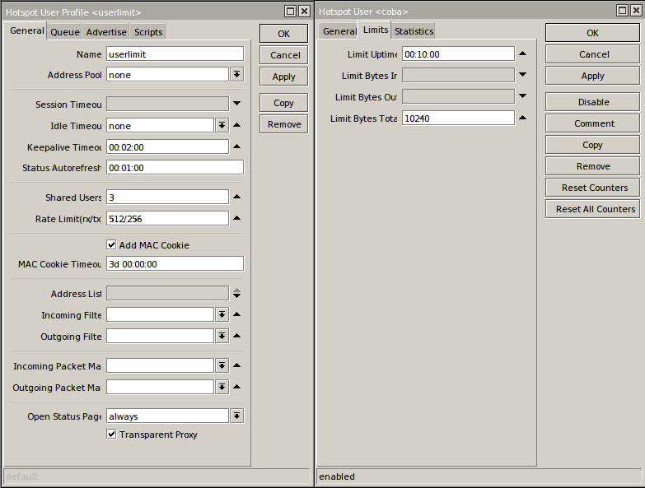Click the enabled status text
This screenshot has height=488, width=645.
[336, 476]
